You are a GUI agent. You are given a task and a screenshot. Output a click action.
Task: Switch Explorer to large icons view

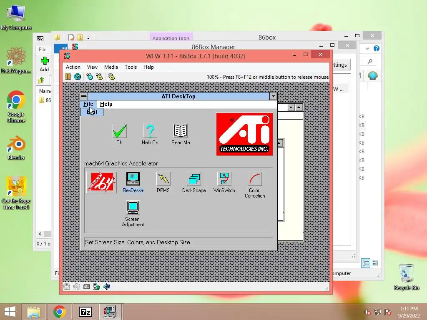[375, 263]
